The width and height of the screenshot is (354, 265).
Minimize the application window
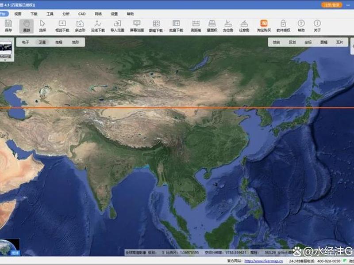[348, 5]
